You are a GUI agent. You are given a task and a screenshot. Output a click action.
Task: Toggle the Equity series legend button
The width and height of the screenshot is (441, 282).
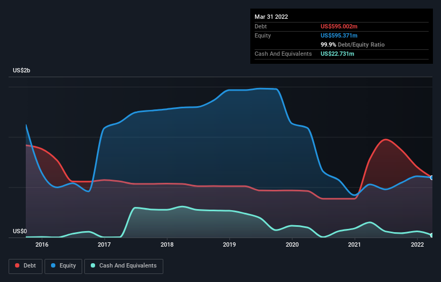pyautogui.click(x=63, y=266)
